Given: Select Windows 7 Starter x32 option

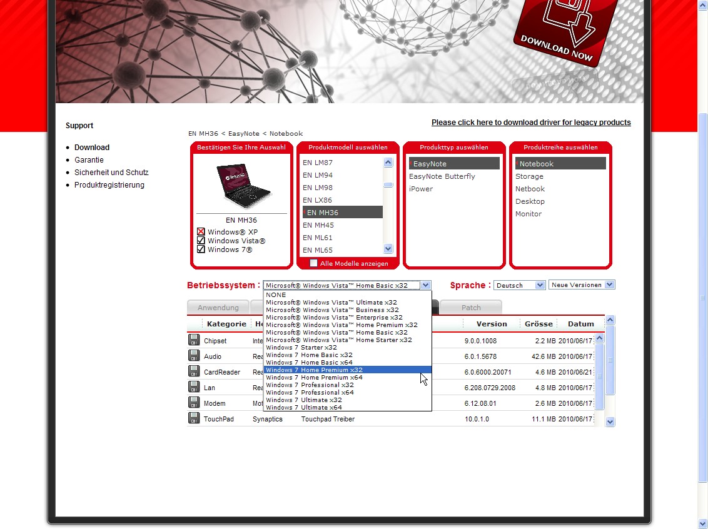Looking at the screenshot, I should [347, 347].
